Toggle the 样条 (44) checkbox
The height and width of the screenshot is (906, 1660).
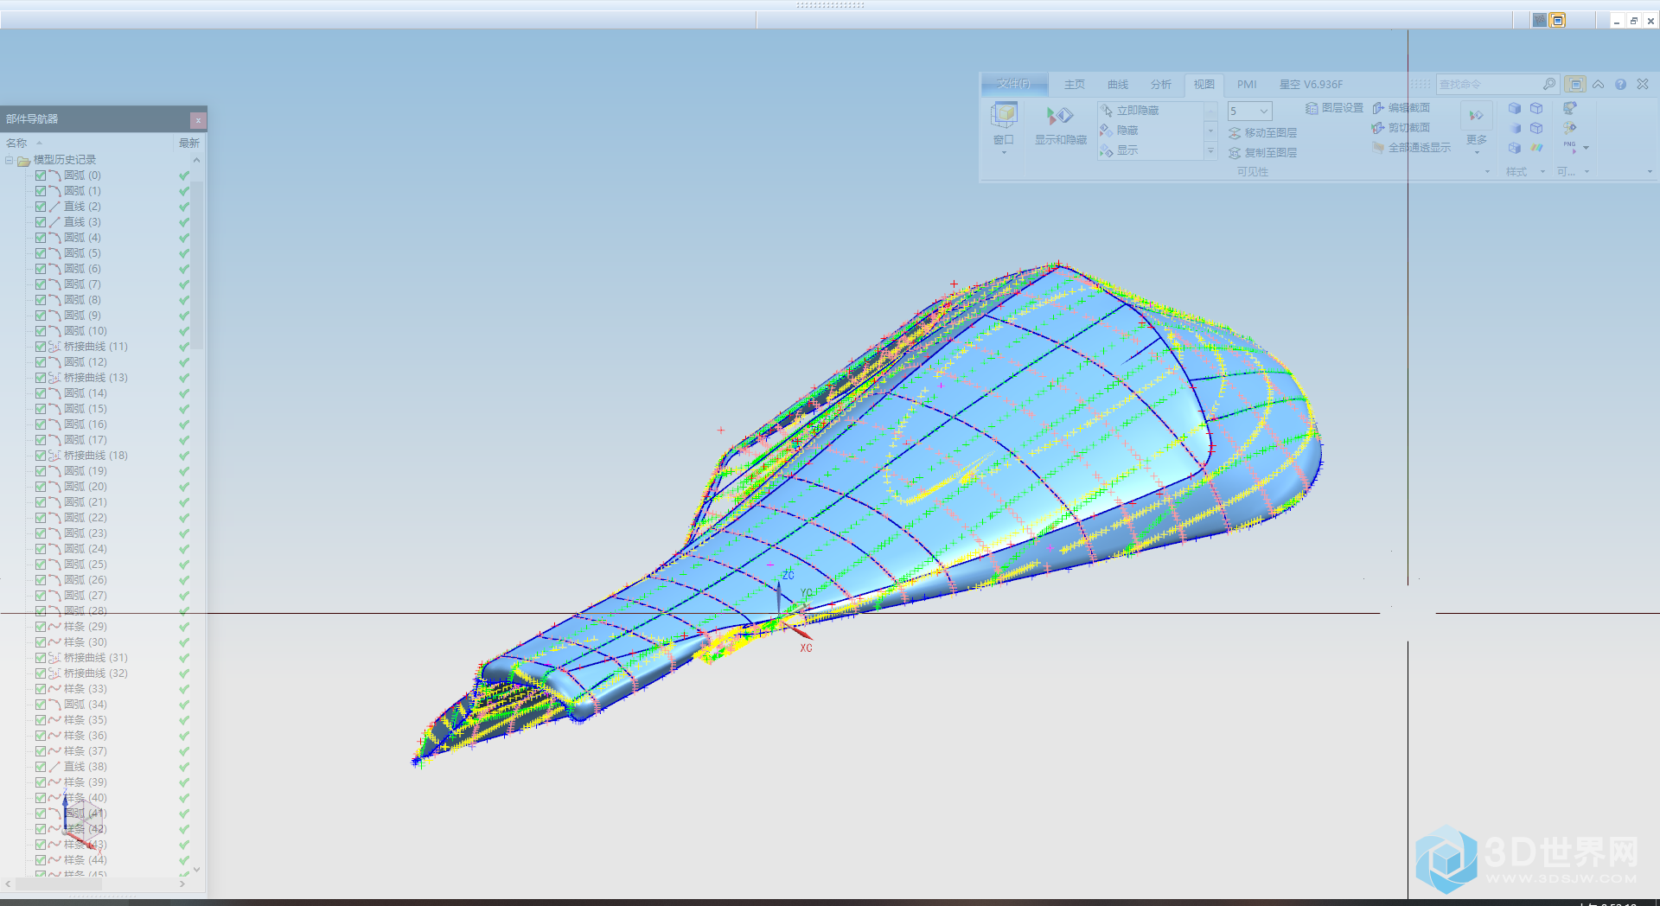[x=41, y=860]
